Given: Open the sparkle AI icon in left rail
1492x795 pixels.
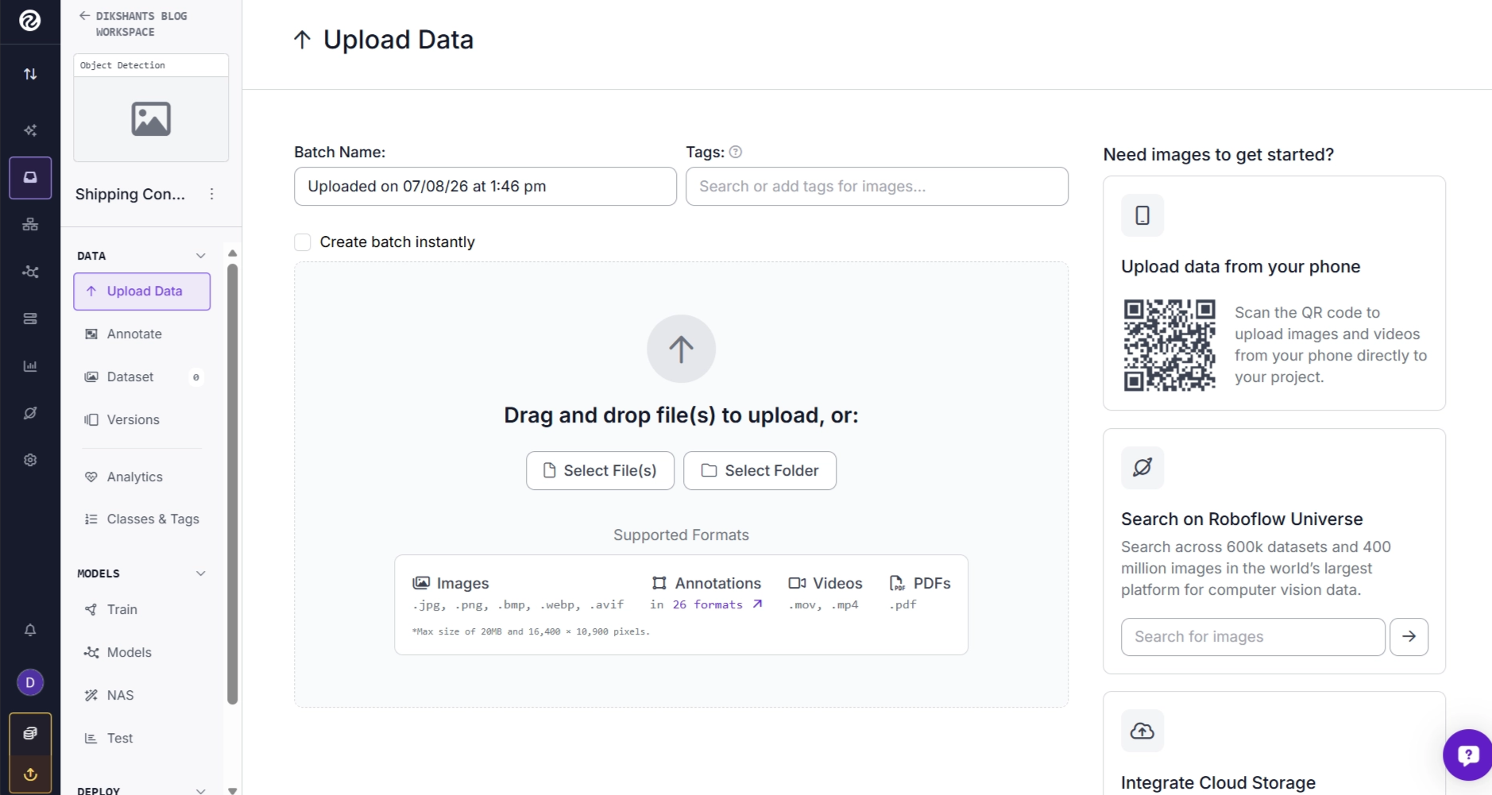Looking at the screenshot, I should point(30,130).
